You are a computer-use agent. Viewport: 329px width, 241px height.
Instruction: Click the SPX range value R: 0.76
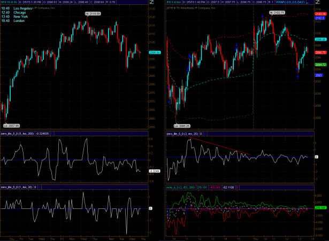point(111,2)
